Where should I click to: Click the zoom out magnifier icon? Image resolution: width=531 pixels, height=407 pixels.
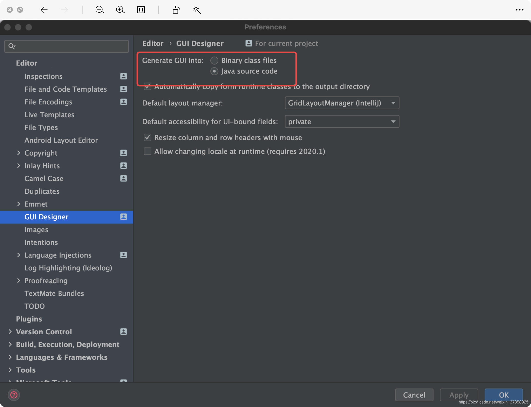click(x=99, y=10)
